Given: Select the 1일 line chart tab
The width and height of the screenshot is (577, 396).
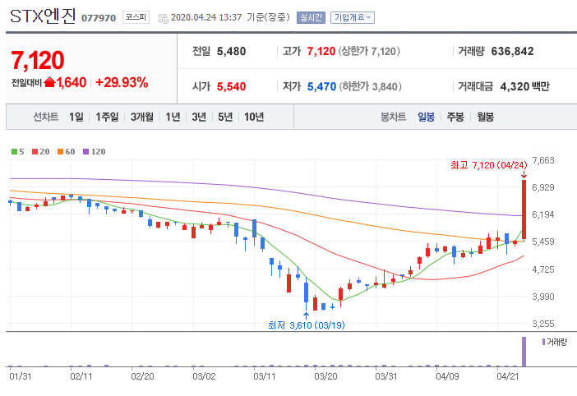Looking at the screenshot, I should 76,117.
